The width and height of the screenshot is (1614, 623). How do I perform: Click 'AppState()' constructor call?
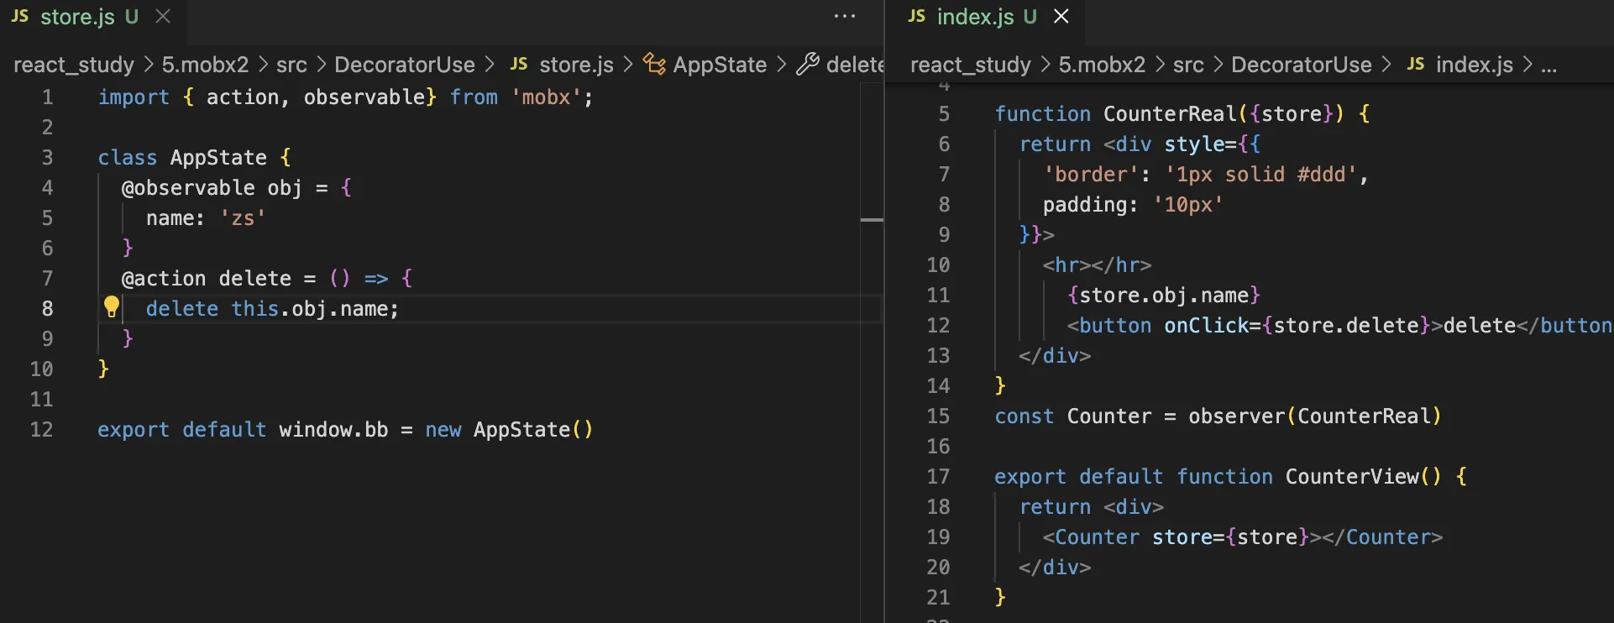click(x=533, y=430)
